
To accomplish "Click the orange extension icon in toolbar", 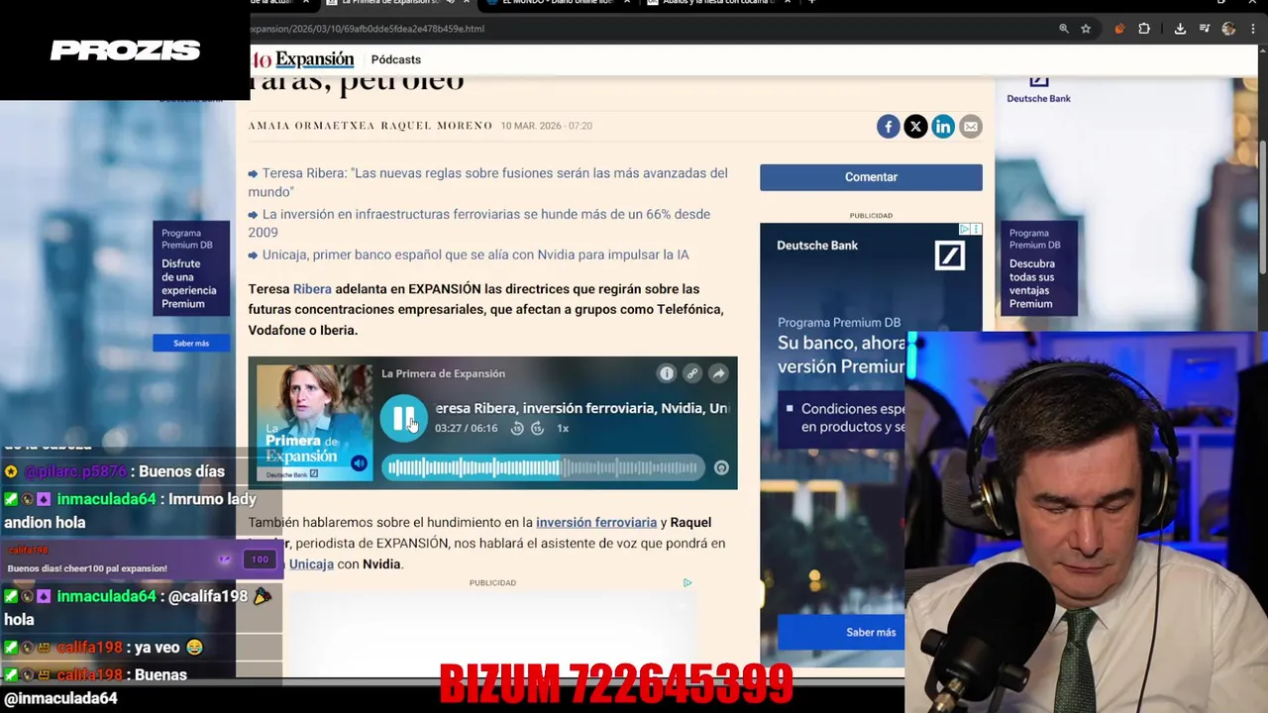I will point(1119,29).
